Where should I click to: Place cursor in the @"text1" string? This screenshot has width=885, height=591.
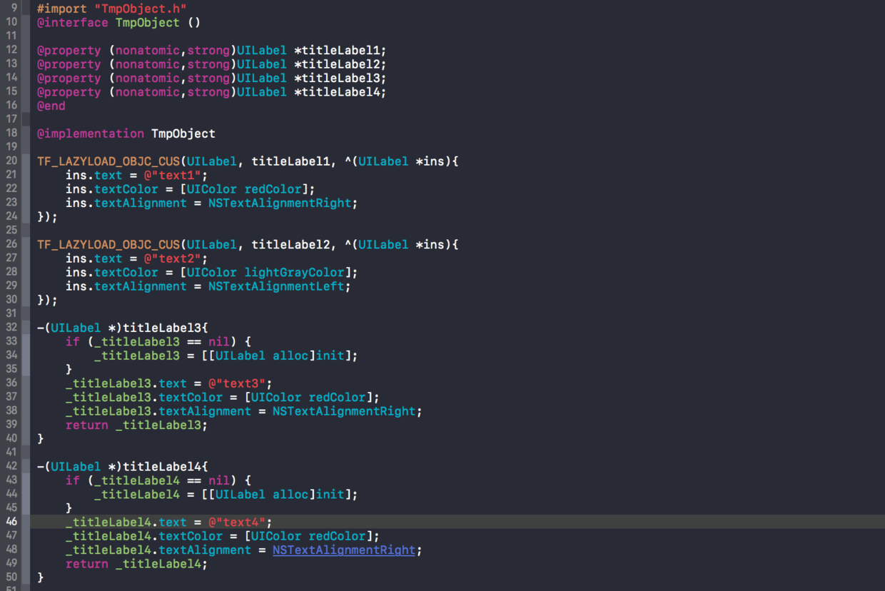(x=176, y=175)
